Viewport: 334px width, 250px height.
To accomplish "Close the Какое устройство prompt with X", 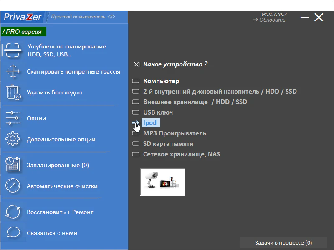I will point(136,64).
